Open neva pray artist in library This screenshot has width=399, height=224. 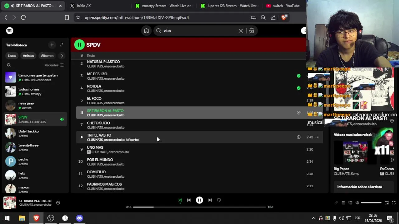(35, 105)
